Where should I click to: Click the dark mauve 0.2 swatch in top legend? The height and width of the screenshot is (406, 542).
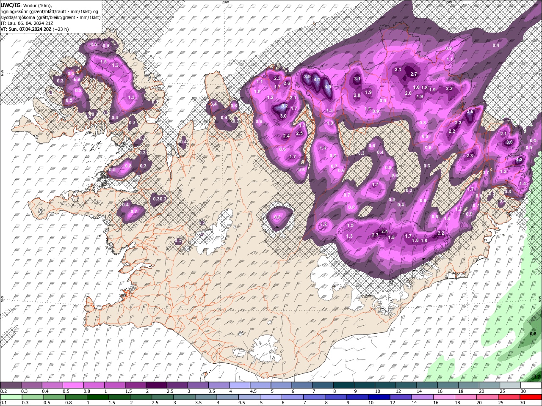tap(11, 385)
